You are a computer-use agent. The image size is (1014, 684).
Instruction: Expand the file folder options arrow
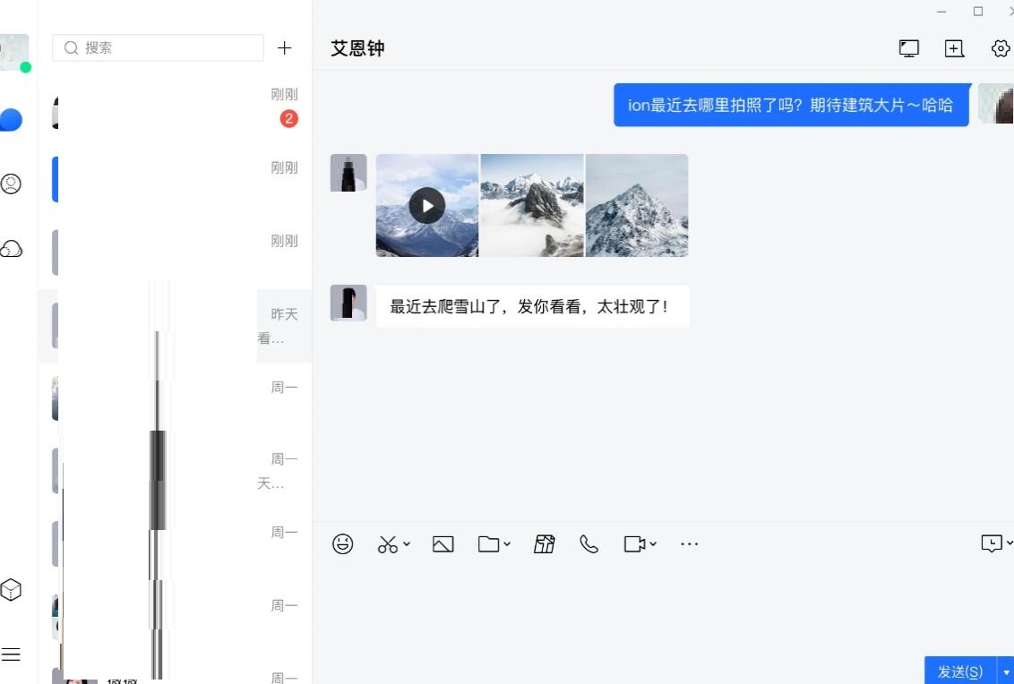pyautogui.click(x=507, y=543)
